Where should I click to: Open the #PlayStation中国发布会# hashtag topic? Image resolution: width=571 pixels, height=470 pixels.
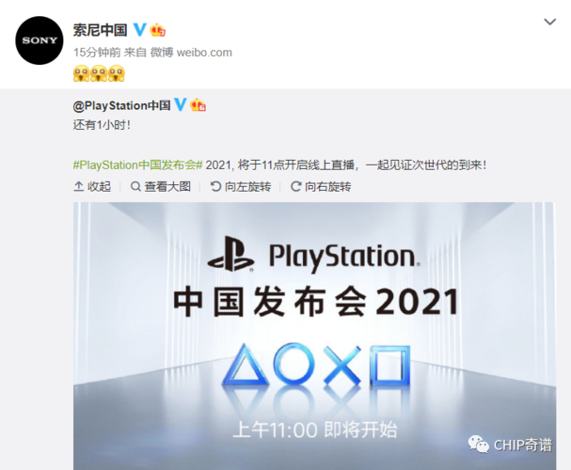(x=137, y=165)
